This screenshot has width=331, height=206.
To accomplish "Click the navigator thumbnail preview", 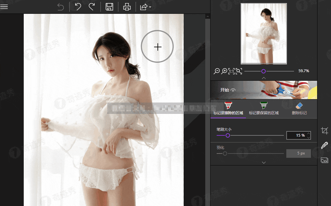I will tap(264, 33).
